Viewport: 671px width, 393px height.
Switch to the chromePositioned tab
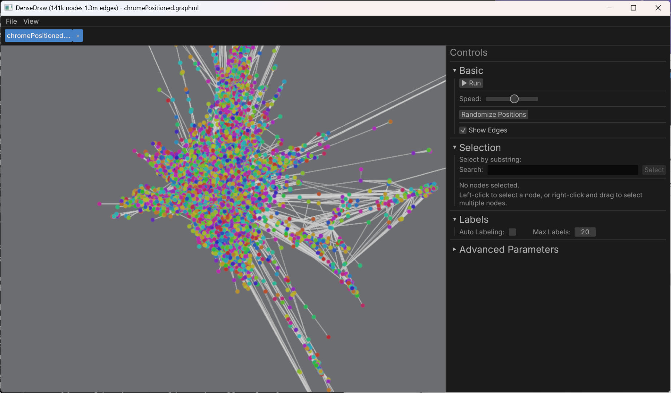tap(38, 35)
